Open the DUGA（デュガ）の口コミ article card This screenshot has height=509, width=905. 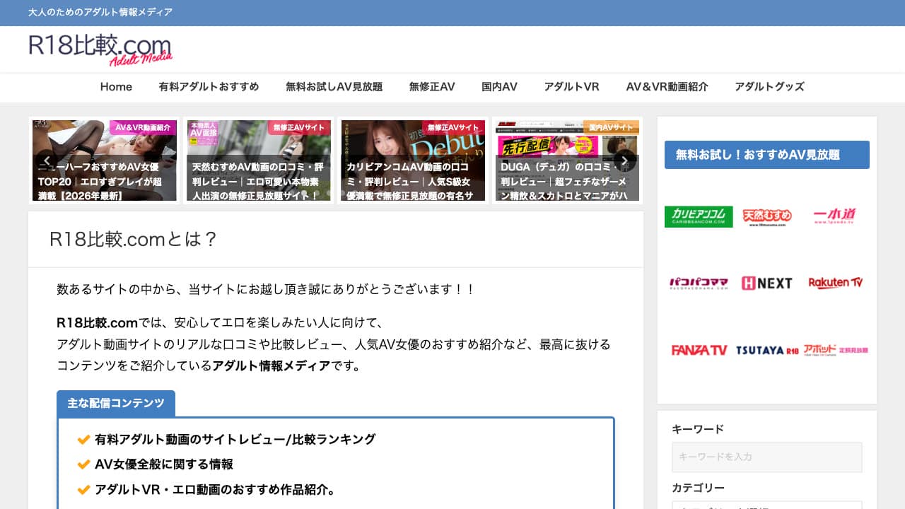567,160
